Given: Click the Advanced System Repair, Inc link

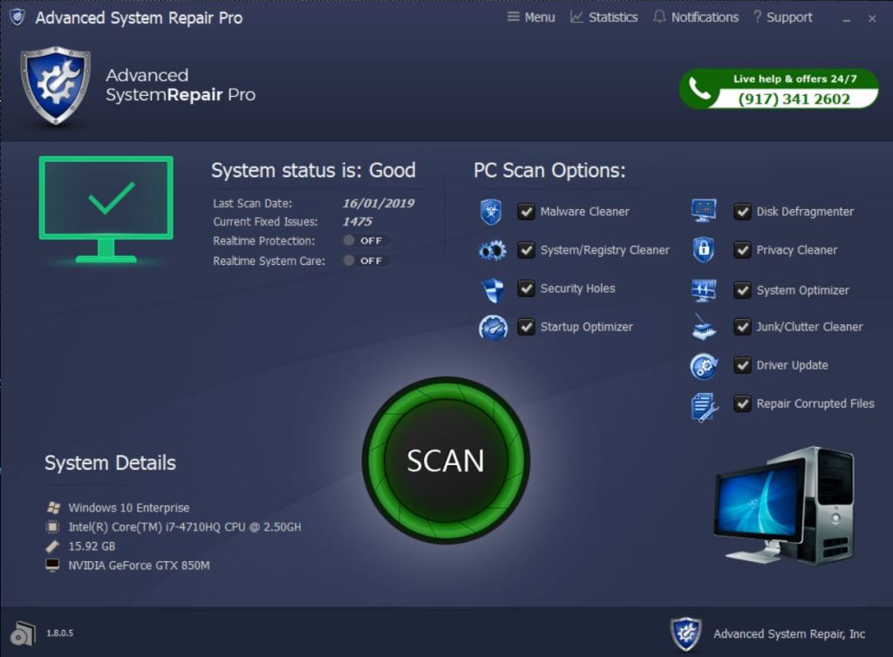Looking at the screenshot, I should 788,633.
